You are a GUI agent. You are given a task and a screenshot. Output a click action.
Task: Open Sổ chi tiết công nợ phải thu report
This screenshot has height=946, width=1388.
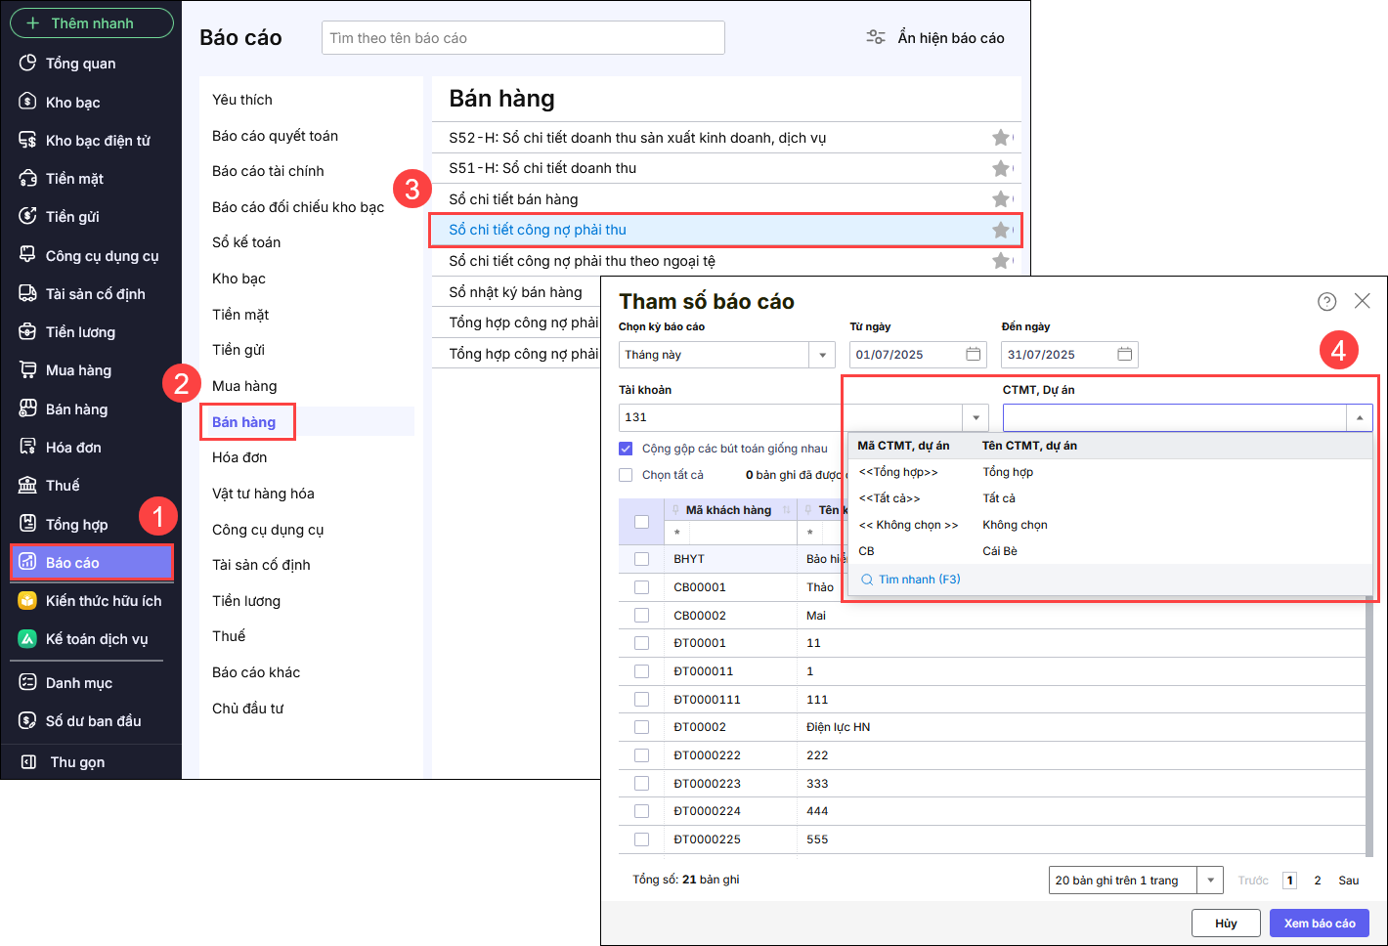coord(725,230)
